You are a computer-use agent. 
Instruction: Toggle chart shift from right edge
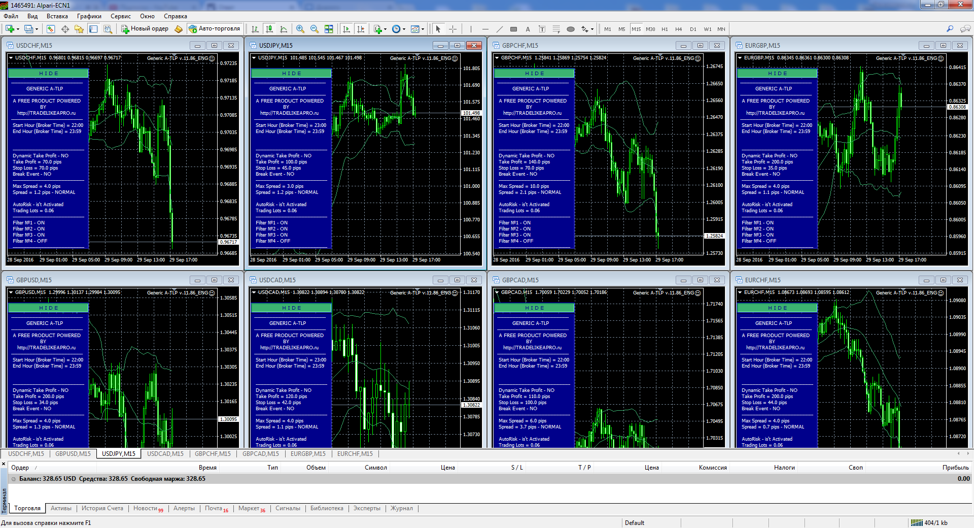pyautogui.click(x=361, y=29)
